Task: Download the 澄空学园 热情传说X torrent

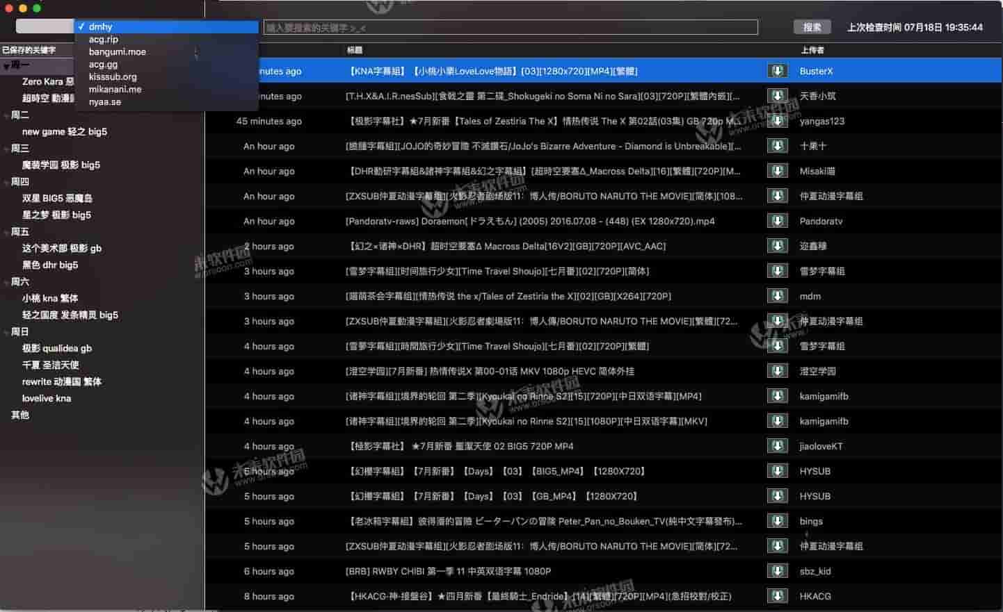Action: tap(777, 371)
